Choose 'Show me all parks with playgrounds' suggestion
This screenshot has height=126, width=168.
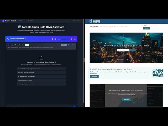41,73
